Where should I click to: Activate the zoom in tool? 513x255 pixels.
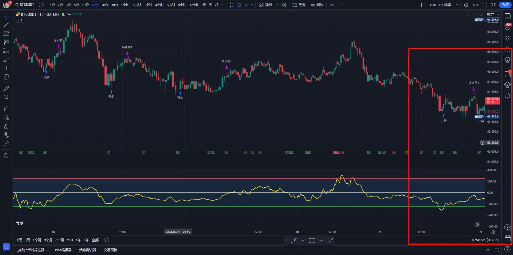point(6,97)
